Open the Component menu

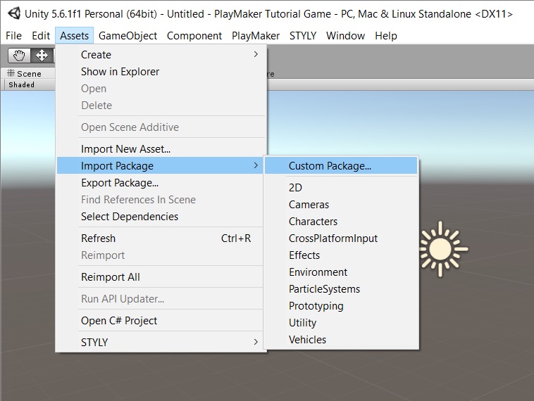click(194, 36)
